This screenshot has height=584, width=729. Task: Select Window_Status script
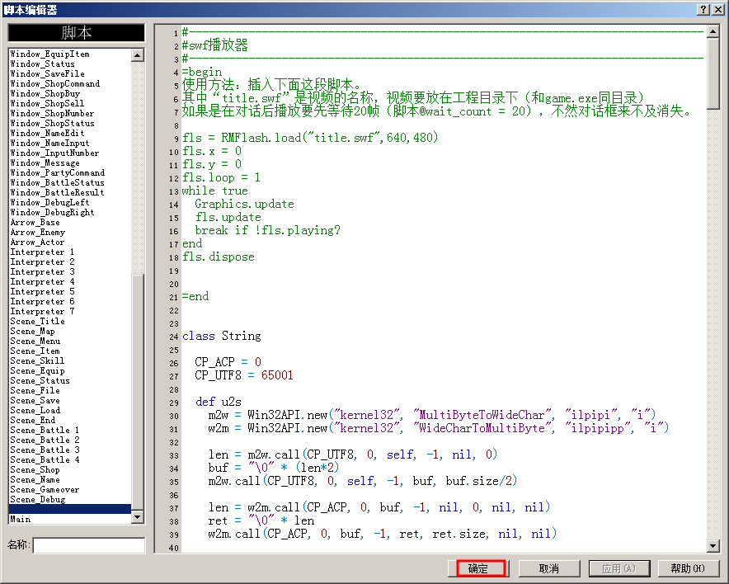[x=42, y=64]
